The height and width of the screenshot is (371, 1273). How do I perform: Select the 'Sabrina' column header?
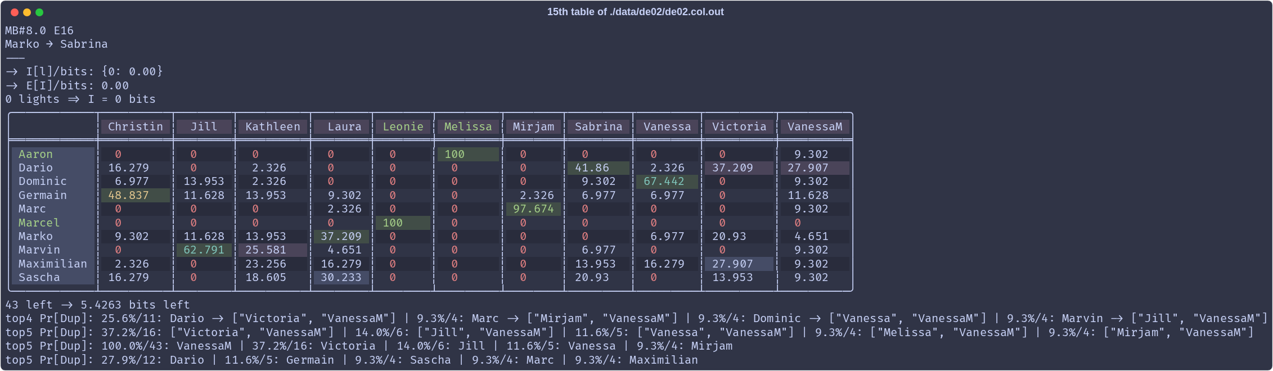click(x=599, y=127)
